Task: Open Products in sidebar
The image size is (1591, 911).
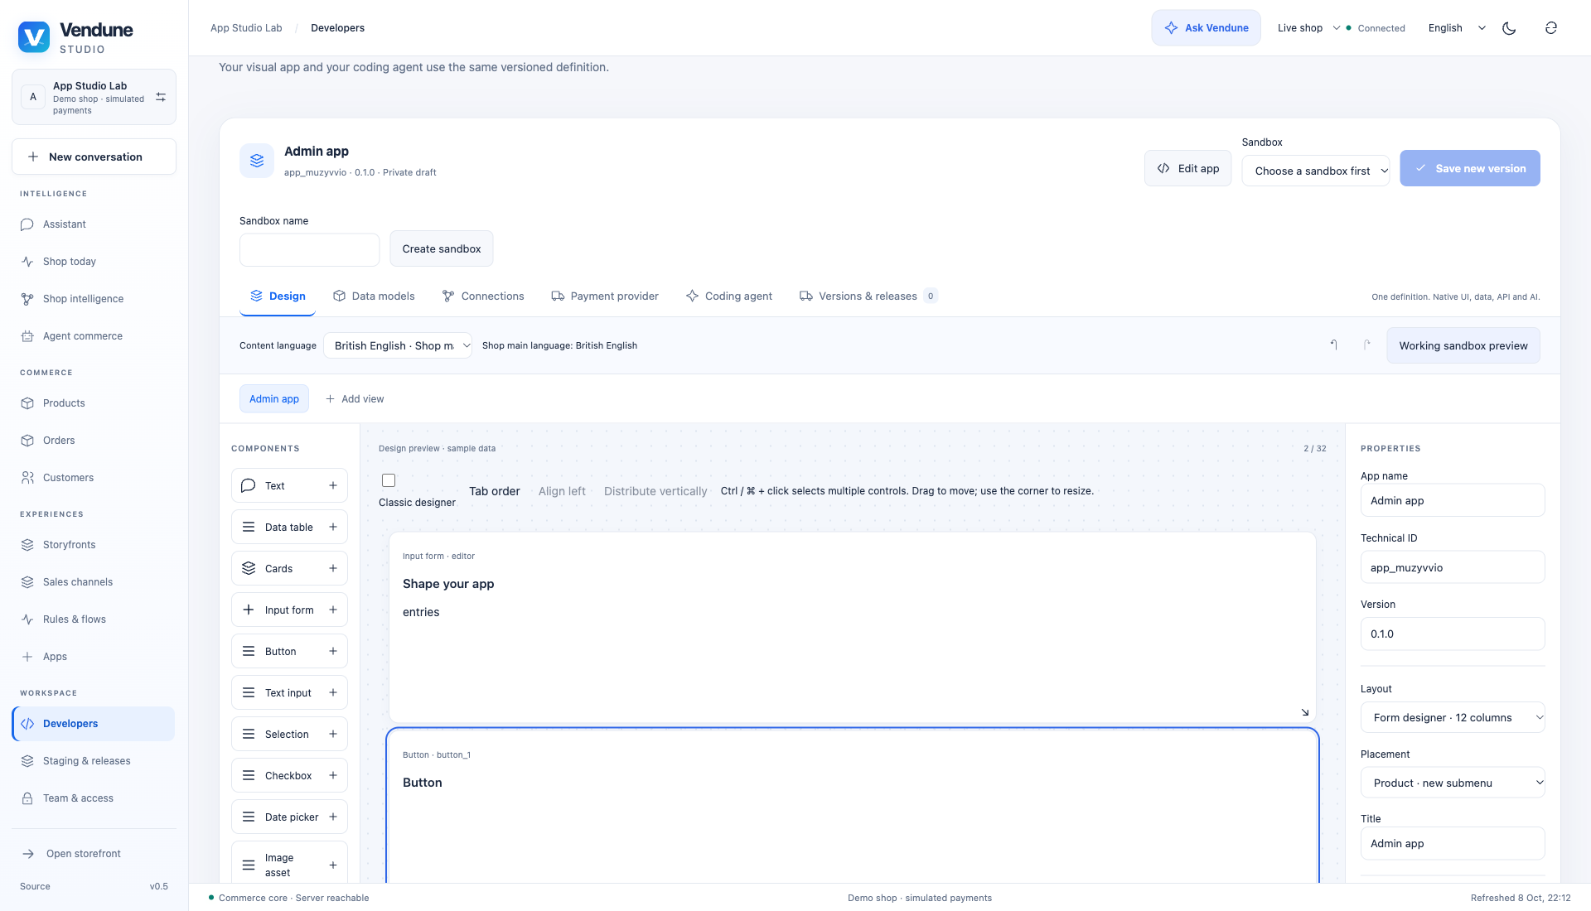Action: coord(93,403)
